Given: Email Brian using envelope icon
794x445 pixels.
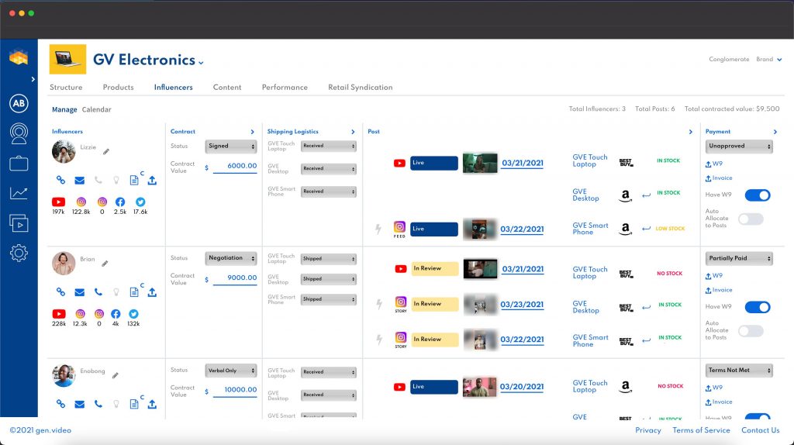Looking at the screenshot, I should [x=80, y=292].
